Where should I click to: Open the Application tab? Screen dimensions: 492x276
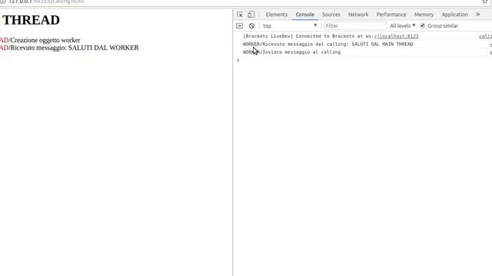pos(454,15)
